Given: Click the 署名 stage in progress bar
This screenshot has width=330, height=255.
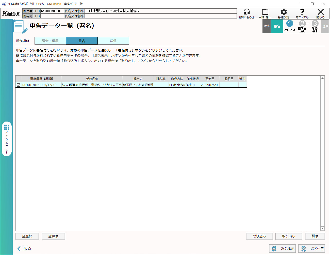Looking at the screenshot, I should (277, 26).
